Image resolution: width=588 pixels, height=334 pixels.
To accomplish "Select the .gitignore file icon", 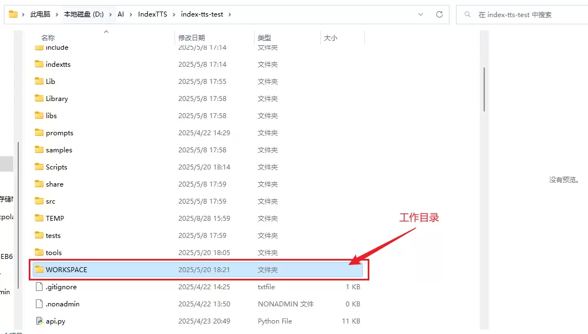I will [39, 287].
